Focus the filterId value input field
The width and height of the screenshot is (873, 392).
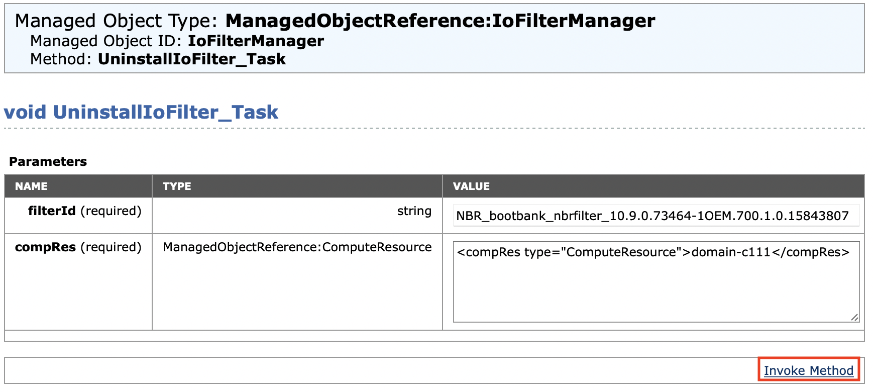coord(656,216)
